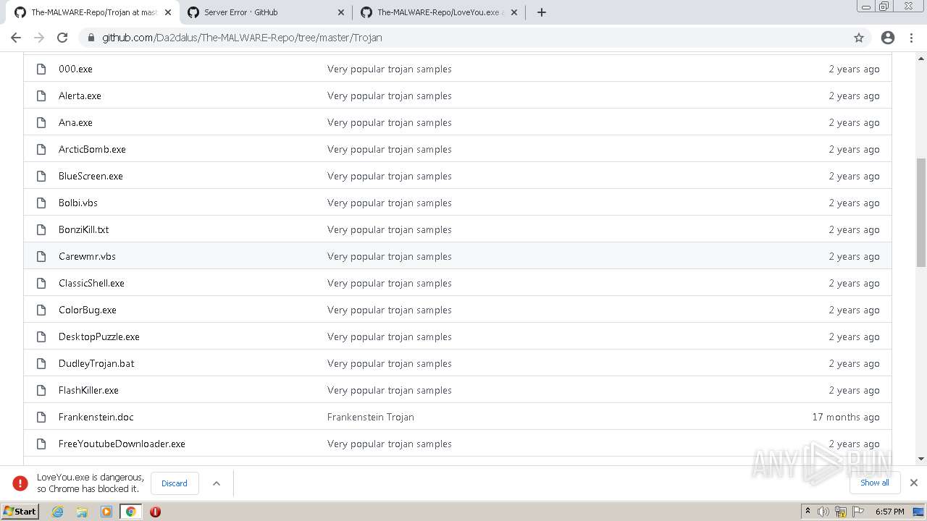
Task: Discard the blocked LoveYou.exe download
Action: click(175, 483)
